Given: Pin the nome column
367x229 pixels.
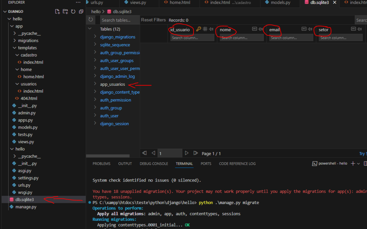Looking at the screenshot, I should [261, 29].
